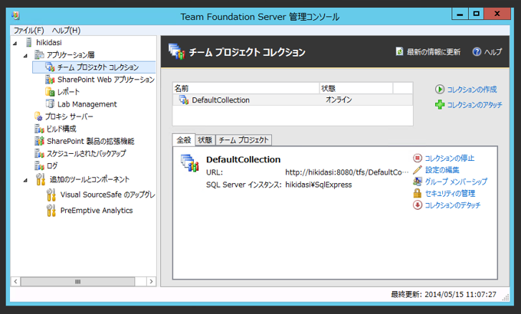This screenshot has width=521, height=314.
Task: Switch to the チーム プロジェクト tab
Action: [x=244, y=140]
